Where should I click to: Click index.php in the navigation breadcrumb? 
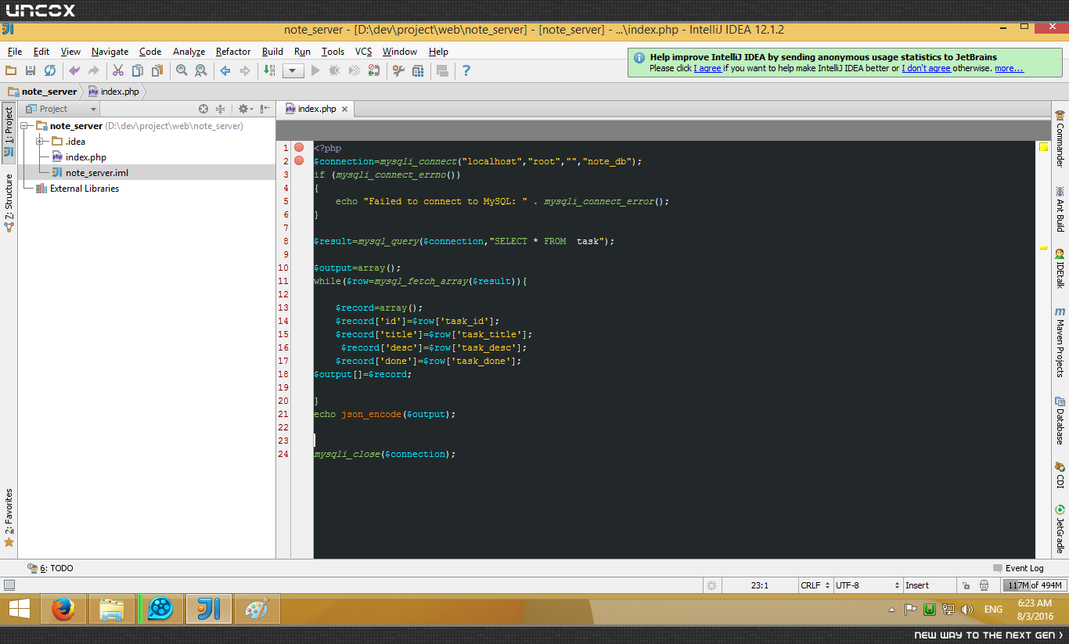point(120,92)
